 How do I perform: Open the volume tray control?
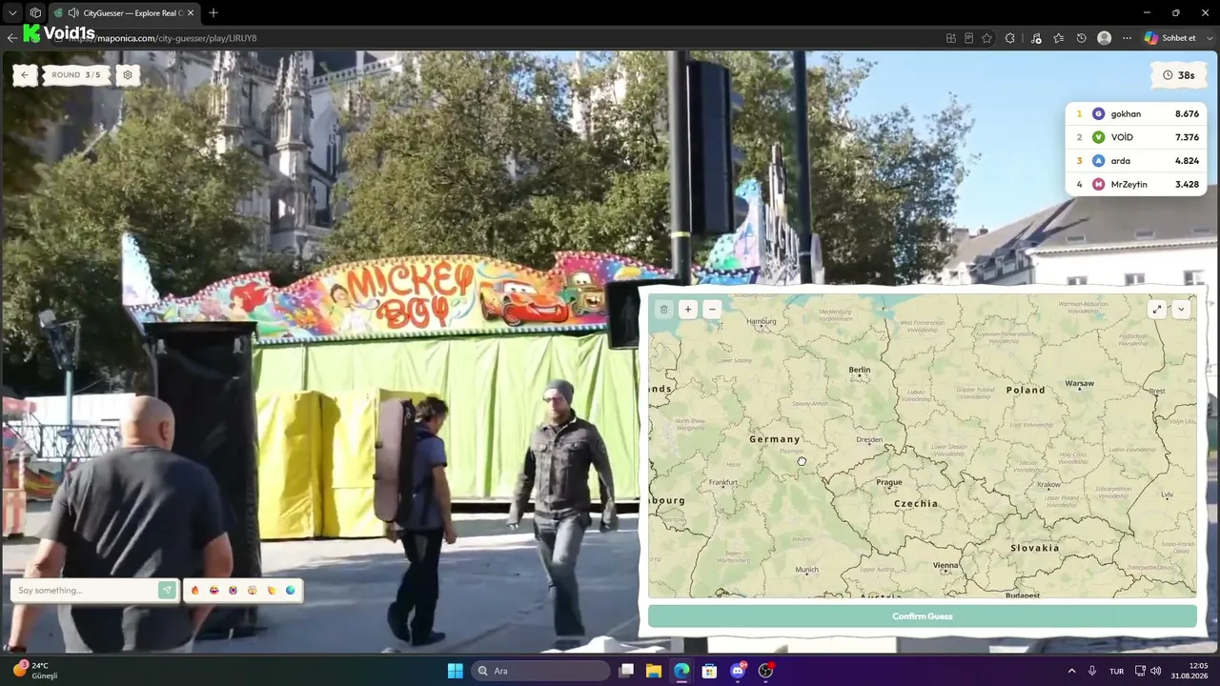tap(1155, 671)
